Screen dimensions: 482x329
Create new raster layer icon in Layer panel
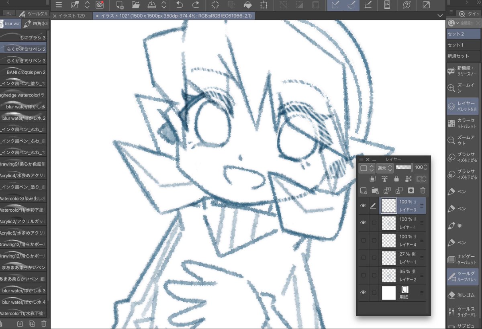tap(363, 190)
